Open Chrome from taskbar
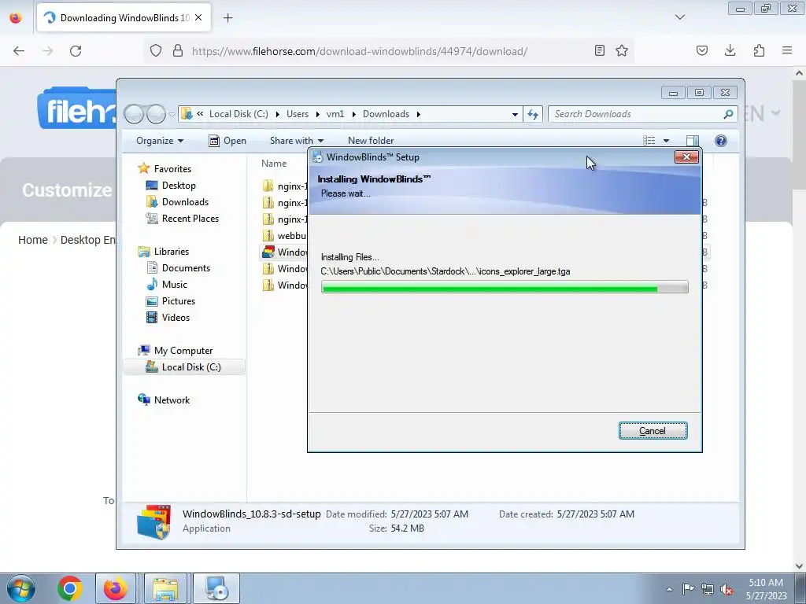Screen dimensions: 806x604 click(70, 588)
